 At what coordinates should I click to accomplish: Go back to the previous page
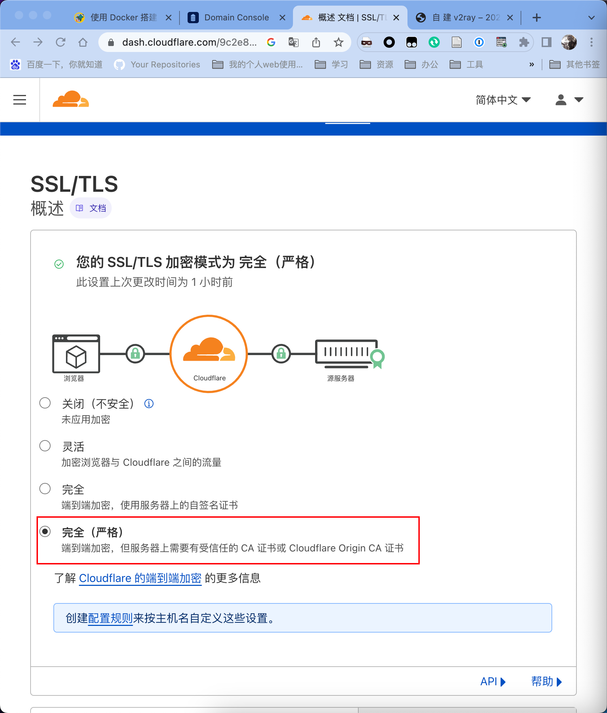(x=15, y=42)
